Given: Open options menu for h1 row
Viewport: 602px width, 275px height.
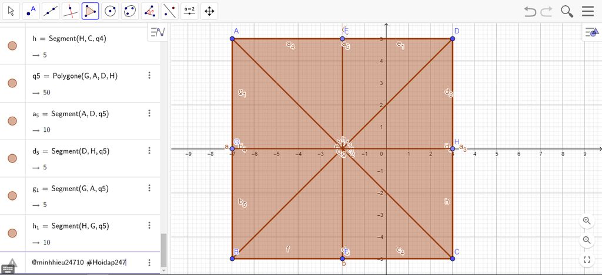Looking at the screenshot, I should pos(150,226).
